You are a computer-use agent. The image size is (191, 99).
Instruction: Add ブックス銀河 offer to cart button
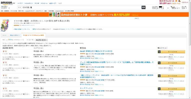pos(171,63)
